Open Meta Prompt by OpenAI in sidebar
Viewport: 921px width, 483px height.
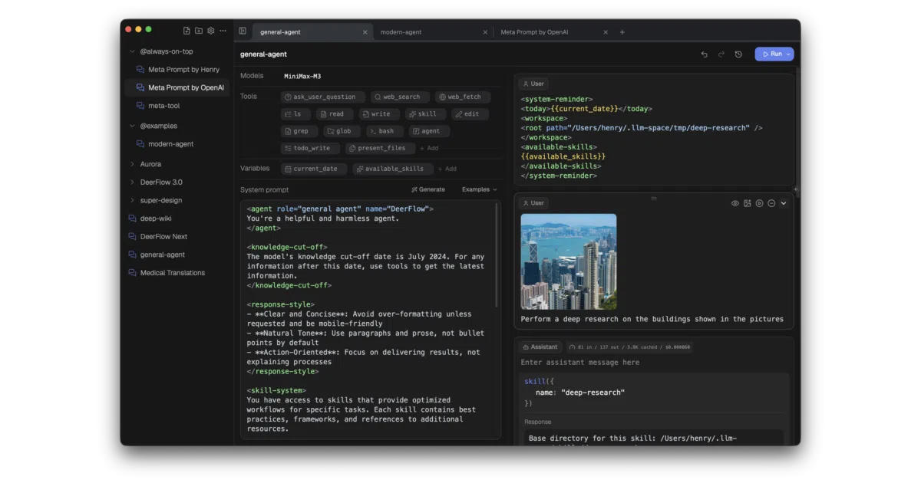pyautogui.click(x=177, y=87)
